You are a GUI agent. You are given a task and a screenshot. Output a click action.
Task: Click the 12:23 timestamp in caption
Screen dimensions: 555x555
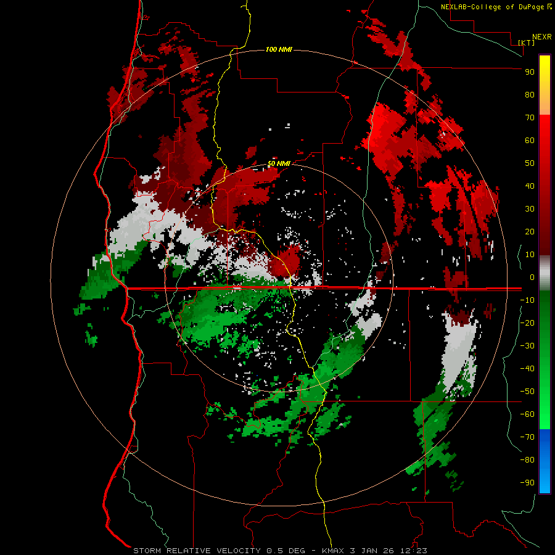414,551
